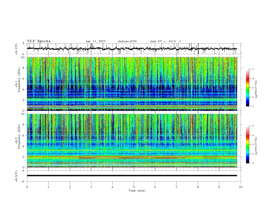Click the ch.2 color scale bar
Image resolution: width=271 pixels, height=210 pixels.
pyautogui.click(x=247, y=144)
